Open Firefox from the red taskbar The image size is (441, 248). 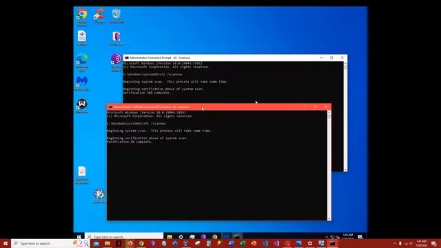[130, 243]
